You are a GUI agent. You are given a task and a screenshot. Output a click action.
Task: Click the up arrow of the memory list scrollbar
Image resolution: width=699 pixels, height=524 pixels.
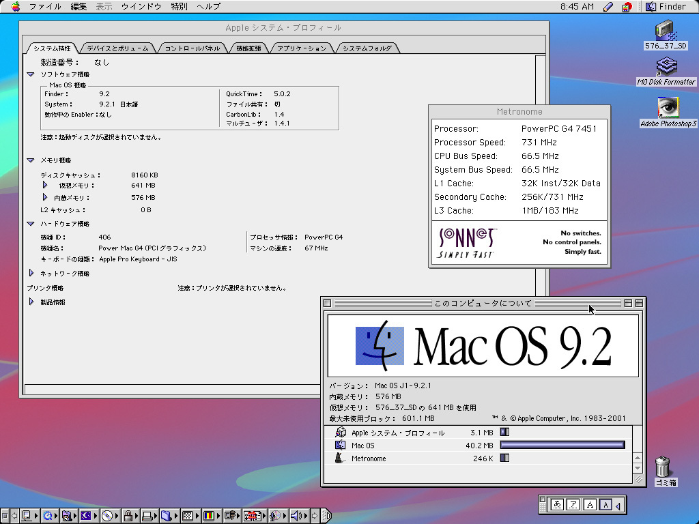click(x=638, y=458)
